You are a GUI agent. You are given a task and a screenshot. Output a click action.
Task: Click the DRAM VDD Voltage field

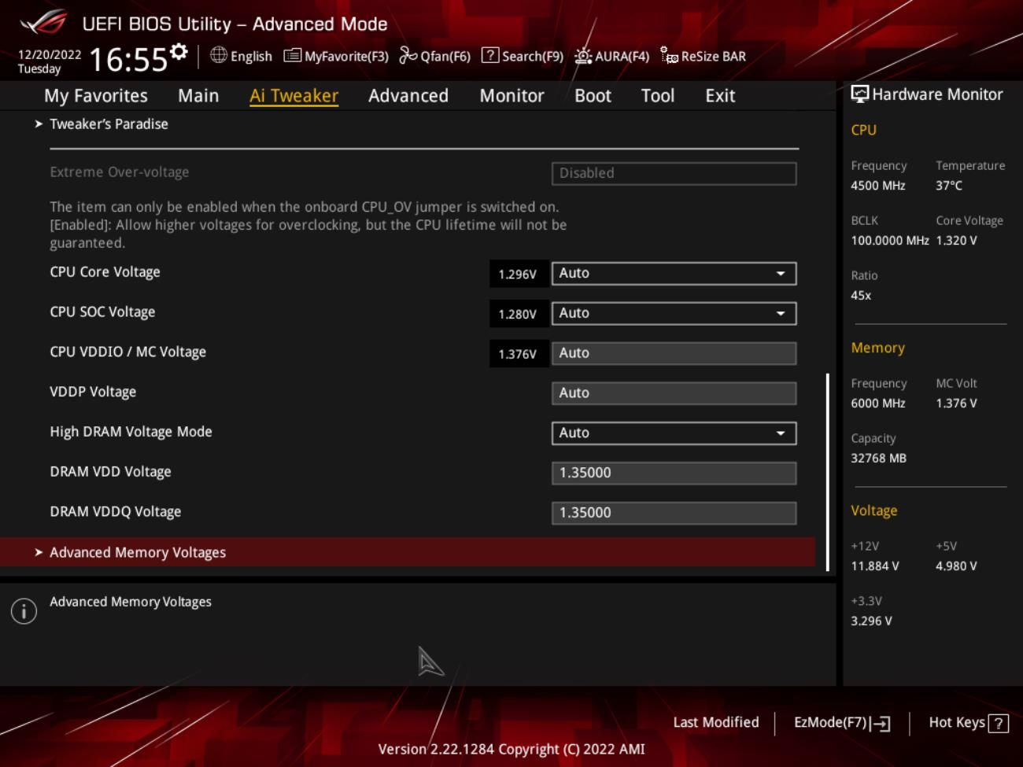tap(674, 474)
